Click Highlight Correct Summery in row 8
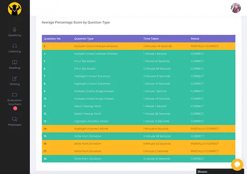Viewport: 247px width, 174px height. [x=92, y=84]
